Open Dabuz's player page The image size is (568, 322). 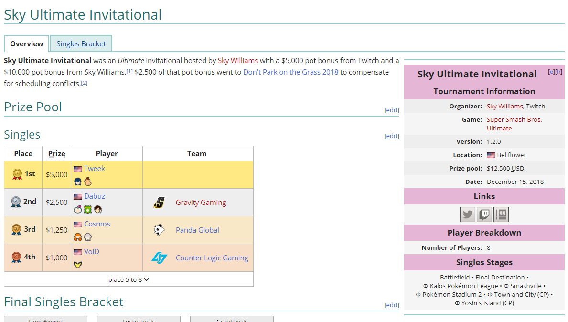pos(95,196)
